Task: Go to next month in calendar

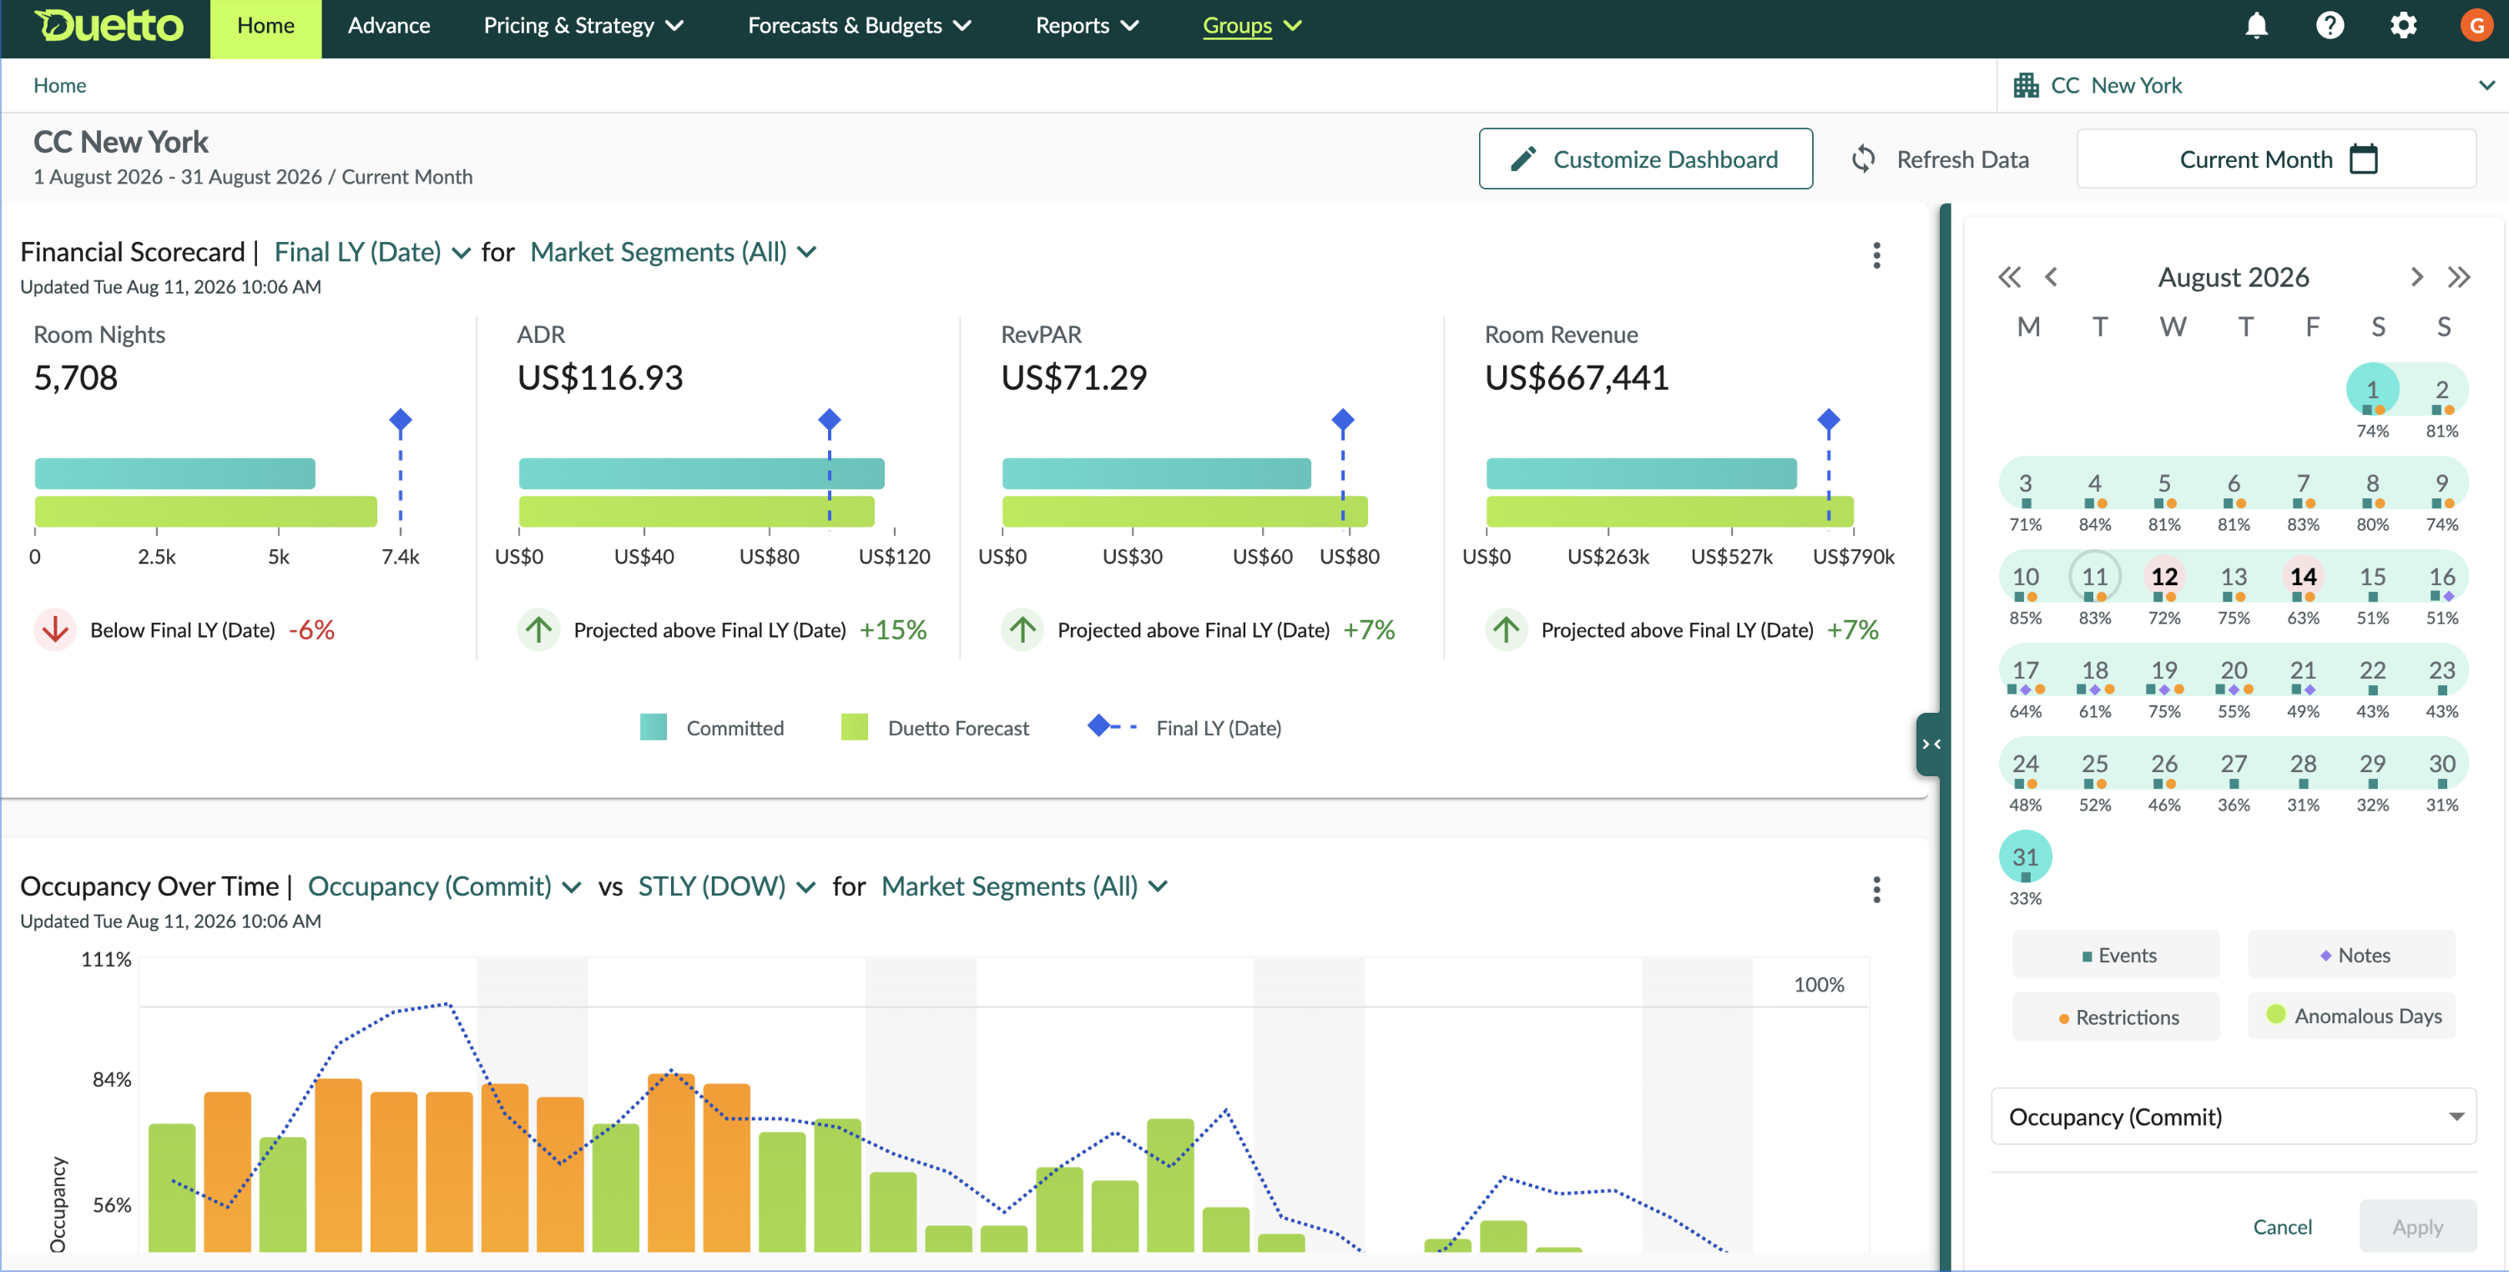Action: pos(2416,278)
